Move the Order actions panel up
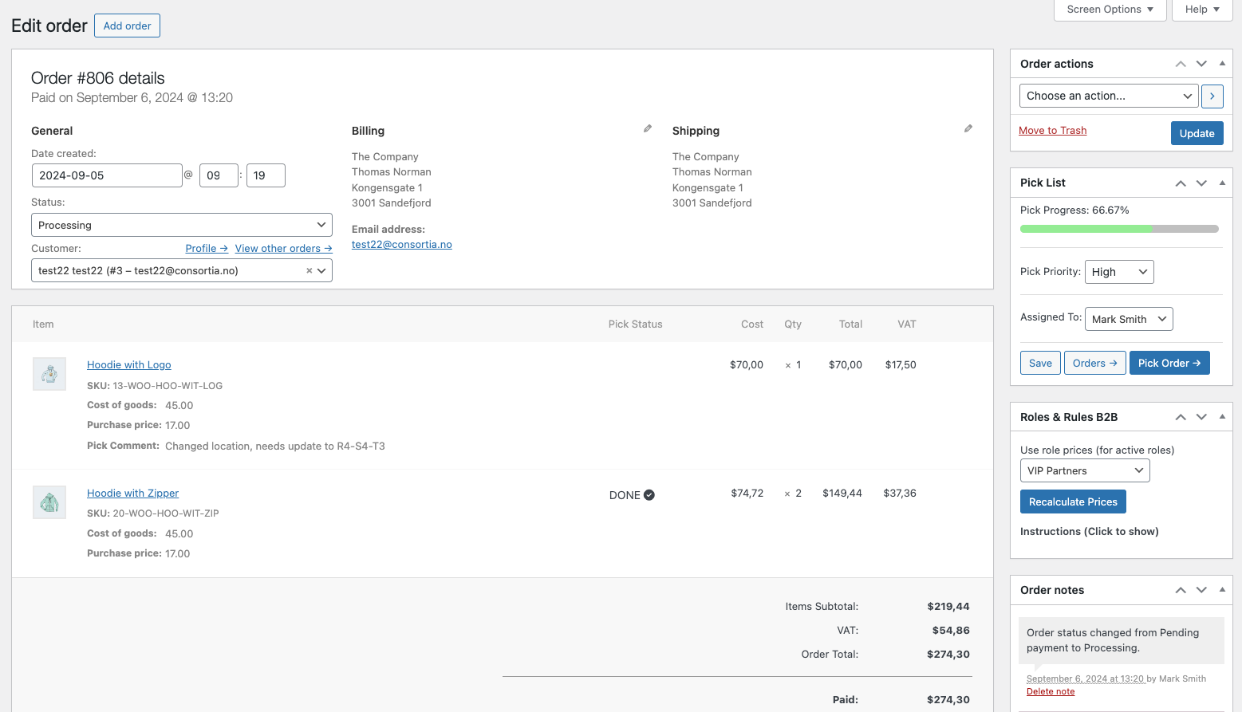 pyautogui.click(x=1180, y=63)
